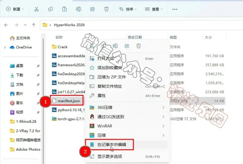Open 2-VRay 7.2 folder in the sidebar
243x164 pixels.
25,131
